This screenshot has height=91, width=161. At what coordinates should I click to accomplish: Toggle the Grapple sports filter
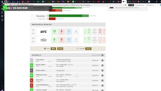[60, 49]
